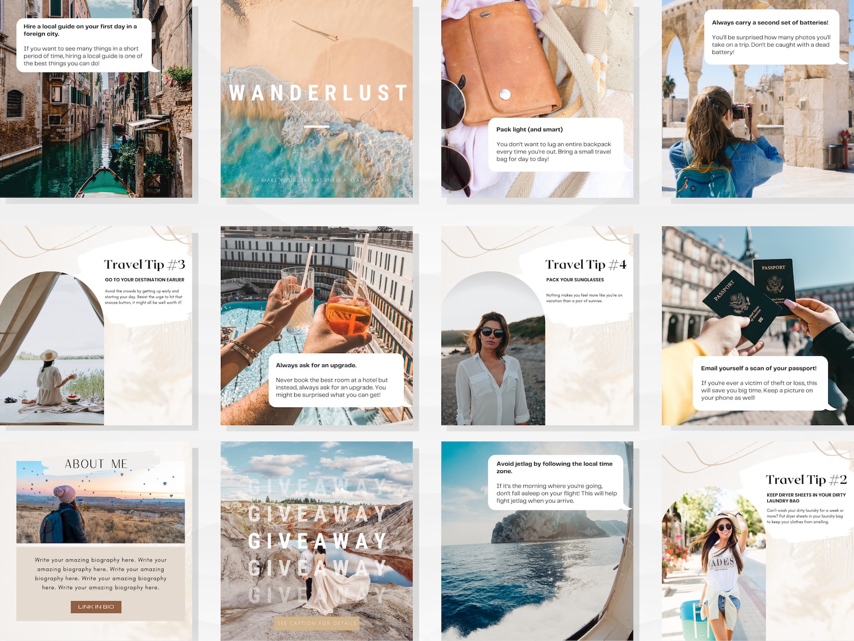Click 'Avoid jetlag by following the local time zone.' heading
This screenshot has width=854, height=641.
pyautogui.click(x=554, y=467)
